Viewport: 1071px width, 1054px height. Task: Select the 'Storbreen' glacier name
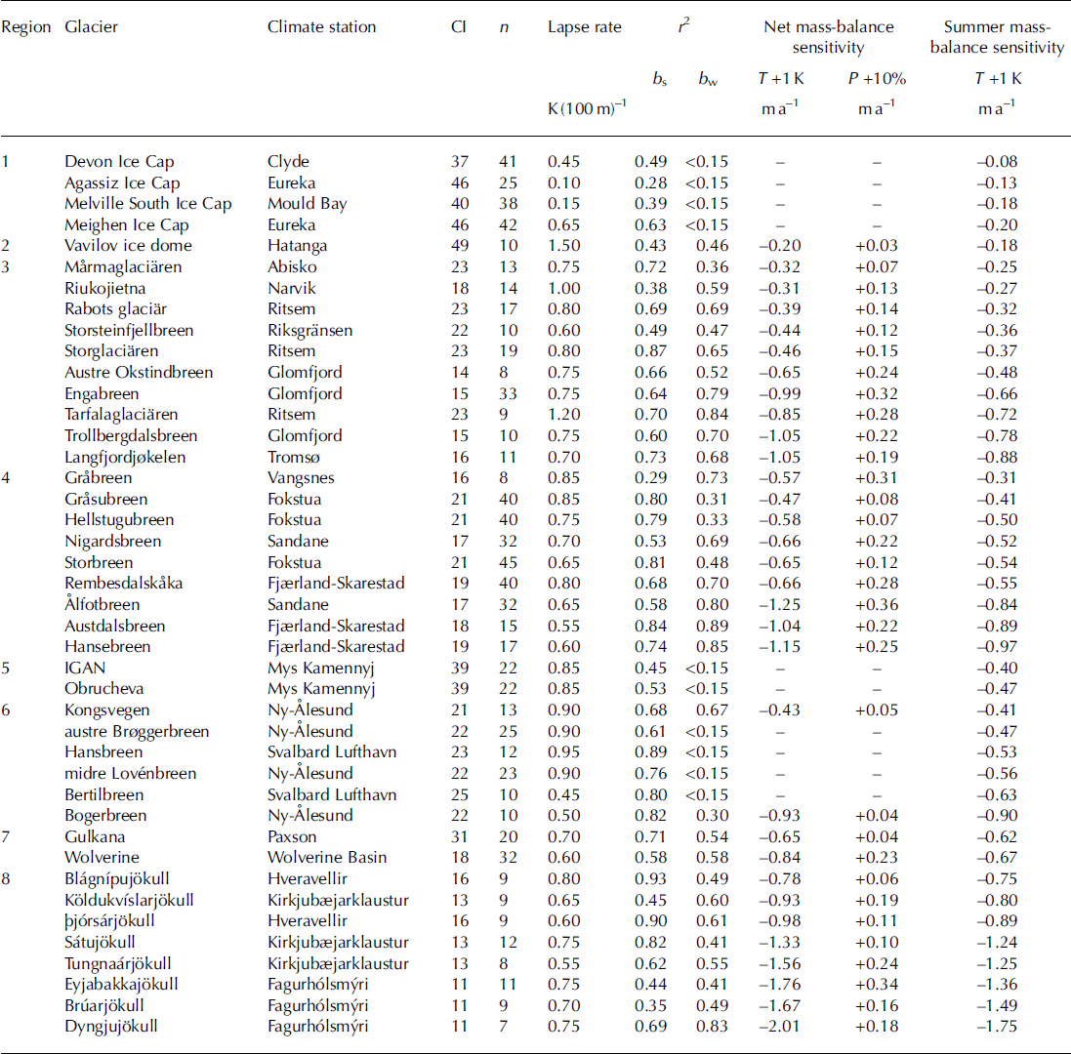pyautogui.click(x=99, y=562)
